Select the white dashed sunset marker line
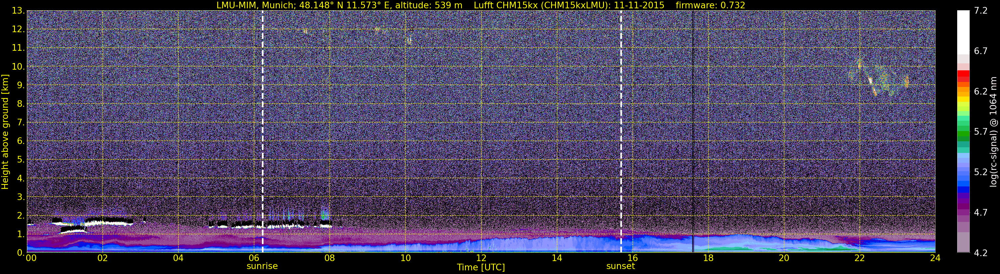 coord(621,132)
